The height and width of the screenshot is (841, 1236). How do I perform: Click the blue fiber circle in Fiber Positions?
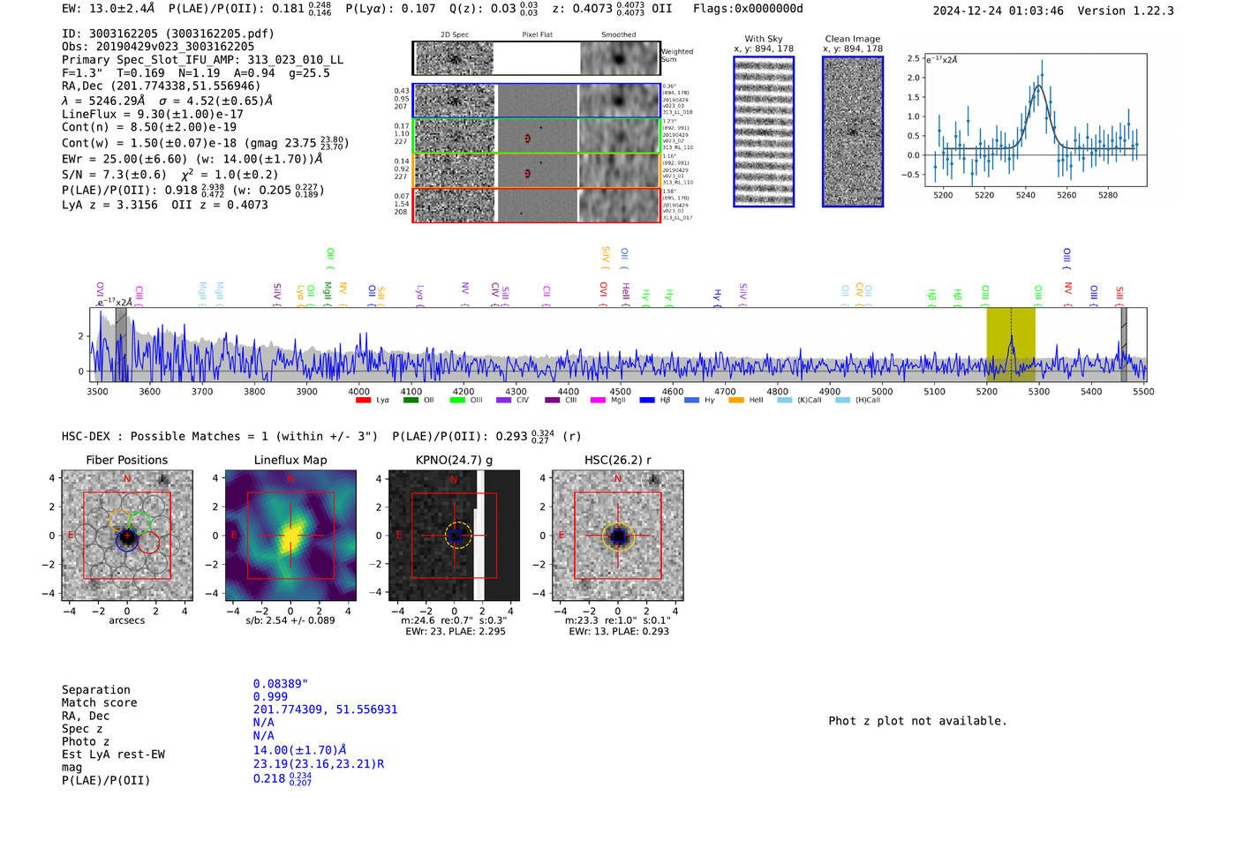click(x=127, y=540)
